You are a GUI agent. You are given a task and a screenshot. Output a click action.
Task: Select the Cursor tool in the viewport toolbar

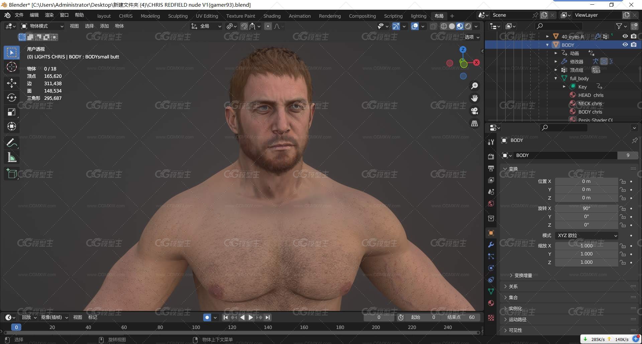pyautogui.click(x=12, y=67)
